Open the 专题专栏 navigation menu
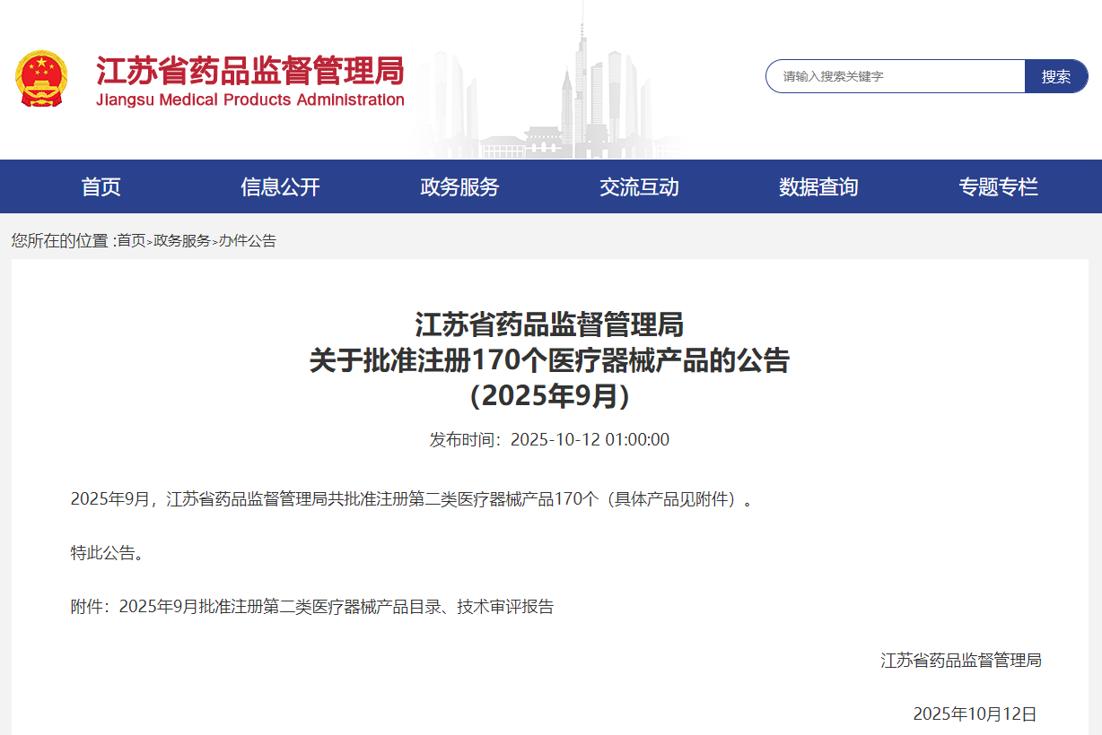The image size is (1102, 735). 999,186
